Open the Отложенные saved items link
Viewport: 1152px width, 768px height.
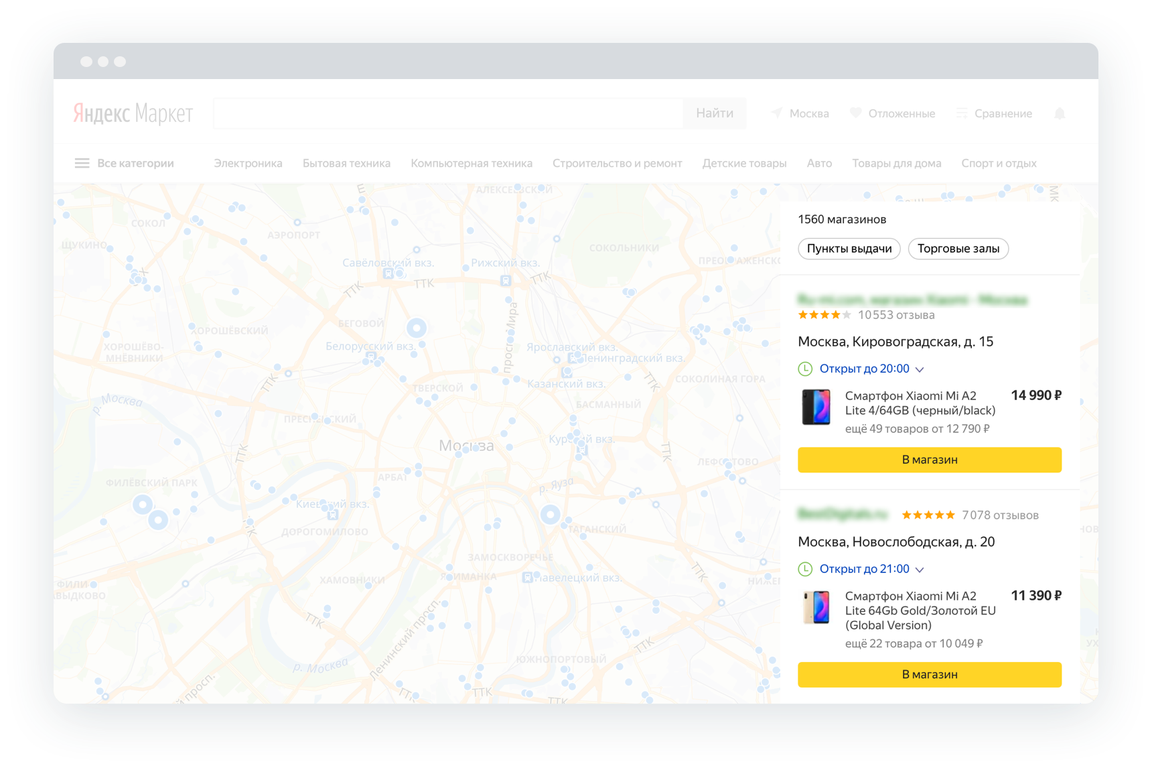click(x=902, y=113)
